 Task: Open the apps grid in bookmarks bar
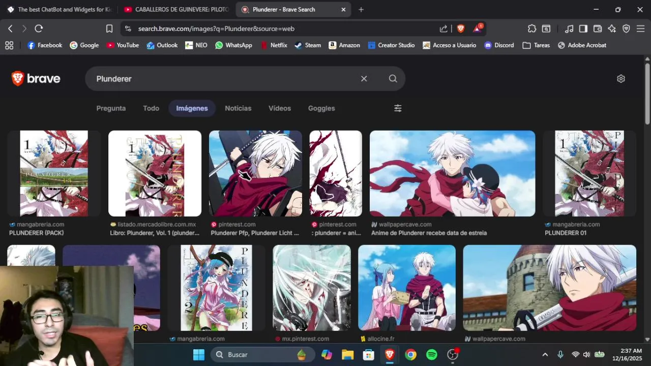[9, 45]
